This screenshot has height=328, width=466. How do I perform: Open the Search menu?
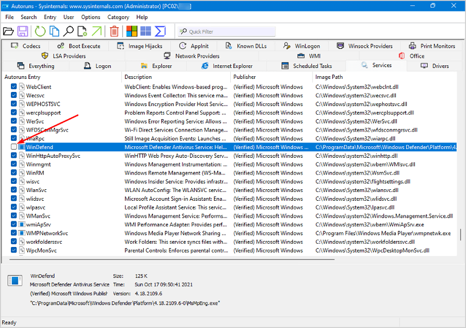coord(28,17)
